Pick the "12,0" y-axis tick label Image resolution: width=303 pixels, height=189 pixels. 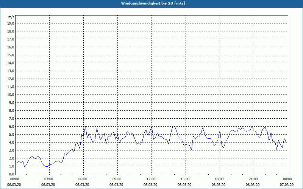11,79
